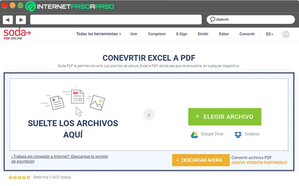This screenshot has height=186, width=299.
Task: Click the Word document illustration icon
Action: point(57,103)
